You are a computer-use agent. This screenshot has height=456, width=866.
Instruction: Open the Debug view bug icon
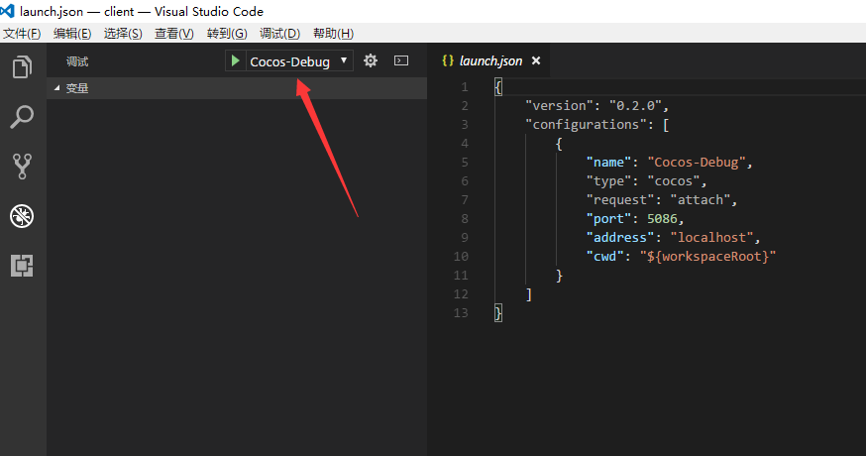point(22,216)
